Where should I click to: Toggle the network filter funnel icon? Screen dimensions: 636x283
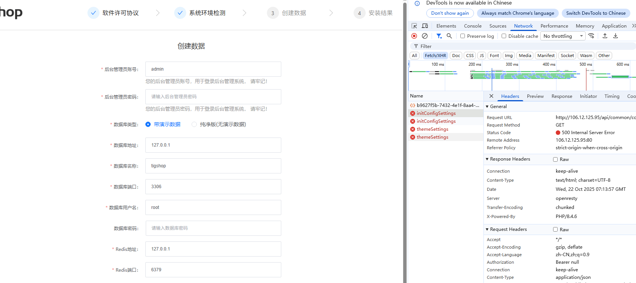tap(439, 36)
